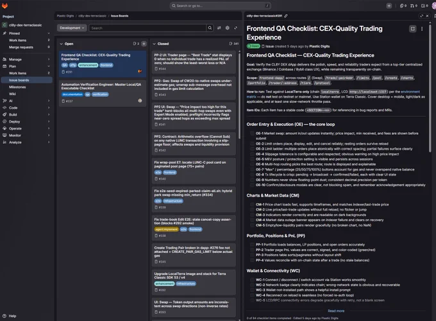Click the Manage section icon in sidebar
436x321 pixels.
click(x=4, y=59)
